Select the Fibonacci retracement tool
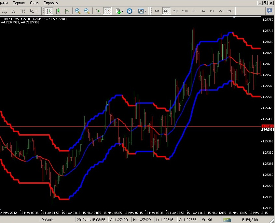Screen dimensions: 275x223 (x=4, y=11)
